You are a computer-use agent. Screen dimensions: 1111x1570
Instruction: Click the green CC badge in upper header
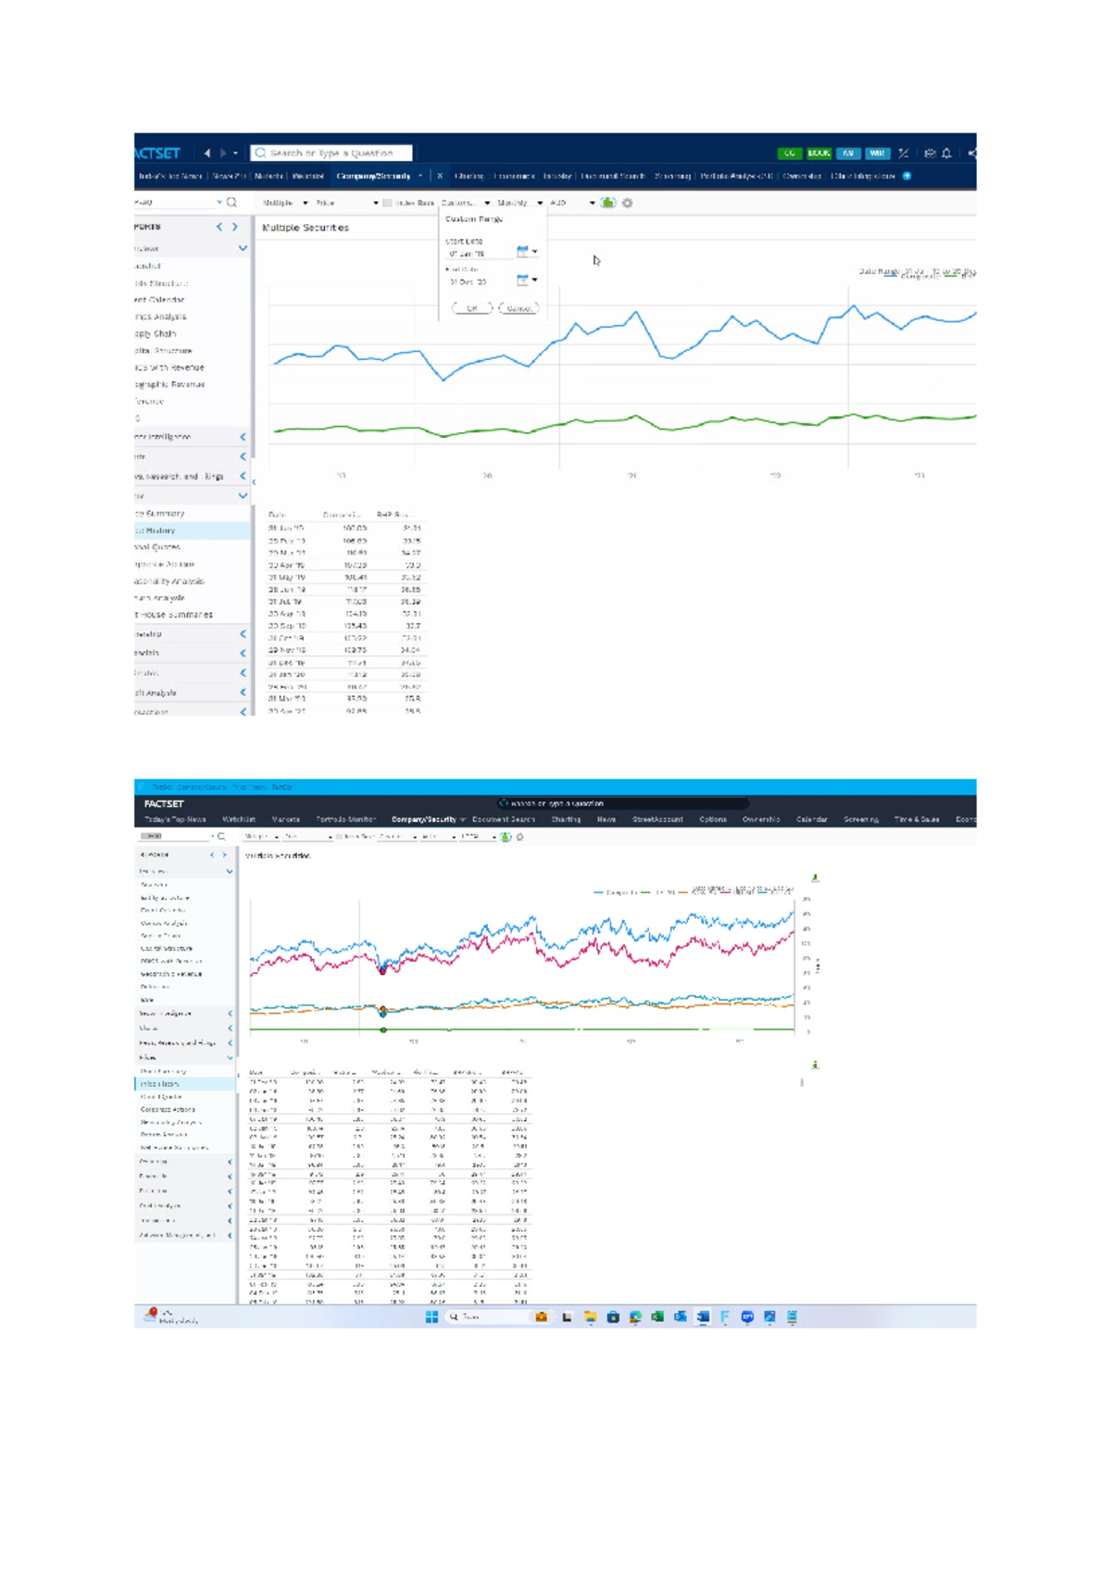coord(790,153)
